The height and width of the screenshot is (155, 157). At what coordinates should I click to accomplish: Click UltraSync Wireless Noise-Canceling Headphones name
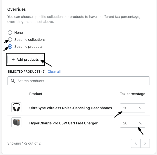(70, 108)
